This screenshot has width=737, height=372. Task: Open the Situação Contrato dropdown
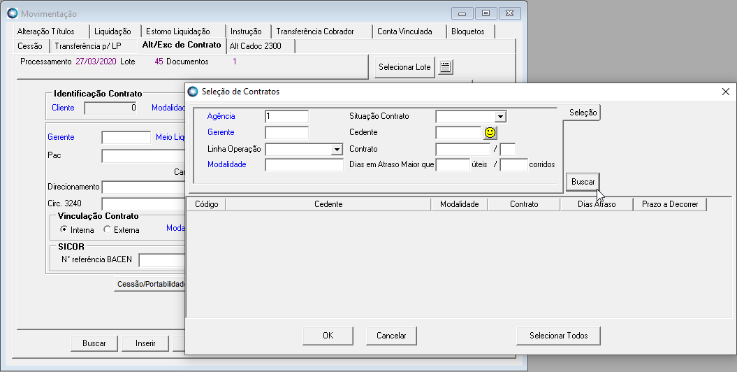500,117
